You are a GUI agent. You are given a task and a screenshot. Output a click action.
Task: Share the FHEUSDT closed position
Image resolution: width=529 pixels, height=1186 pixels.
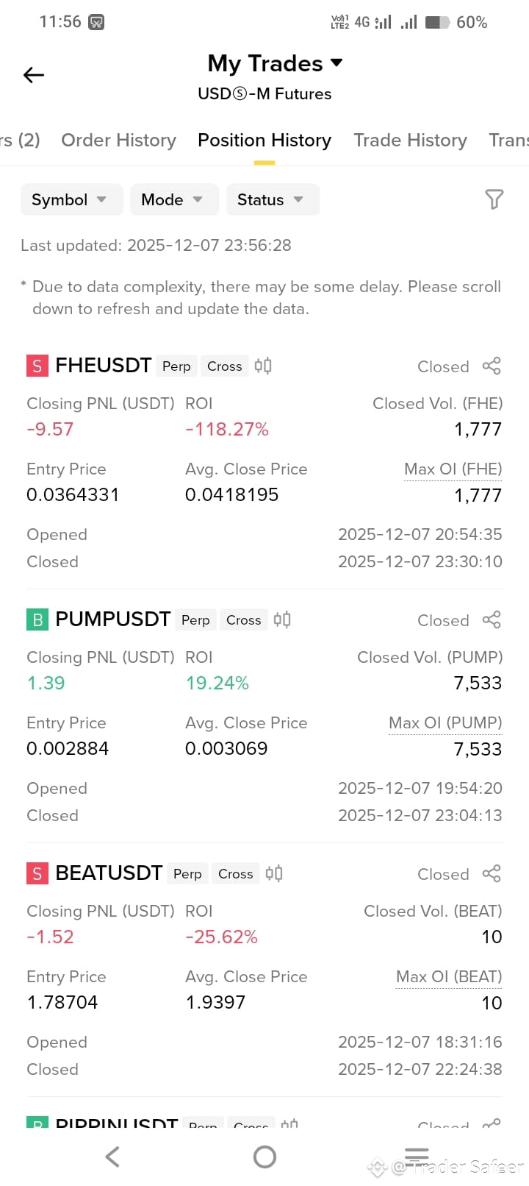coord(492,366)
